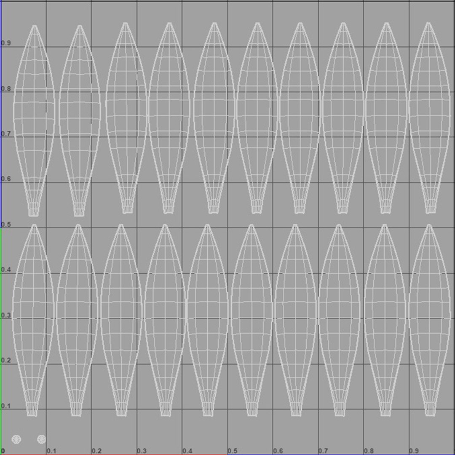Click the 0.8 label on the vertical axis
The height and width of the screenshot is (455, 455).
click(6, 88)
